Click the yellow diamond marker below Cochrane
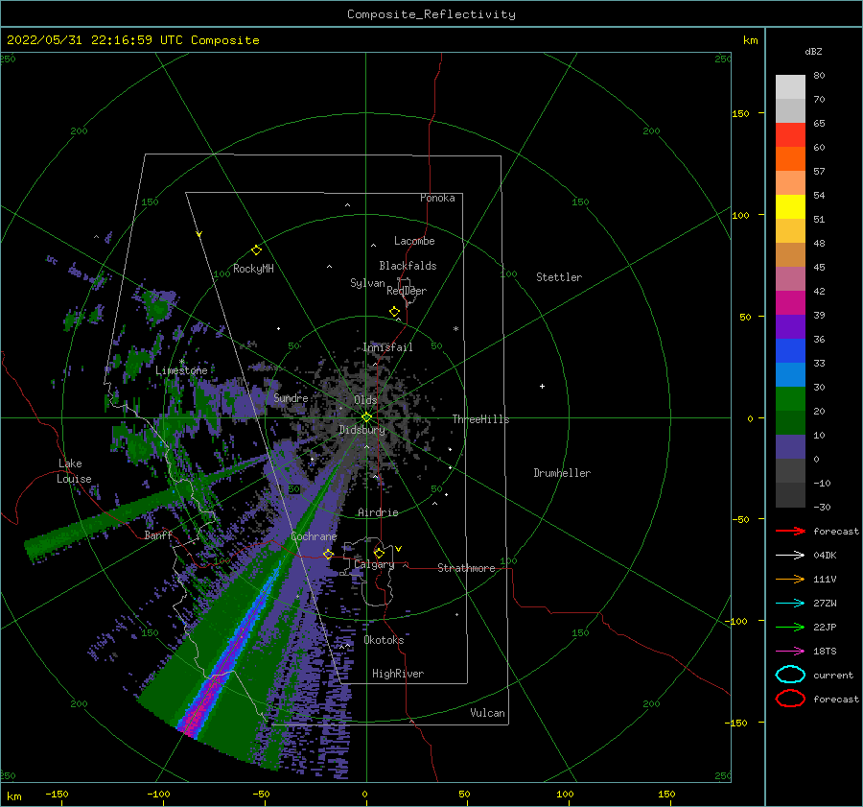 coord(328,555)
